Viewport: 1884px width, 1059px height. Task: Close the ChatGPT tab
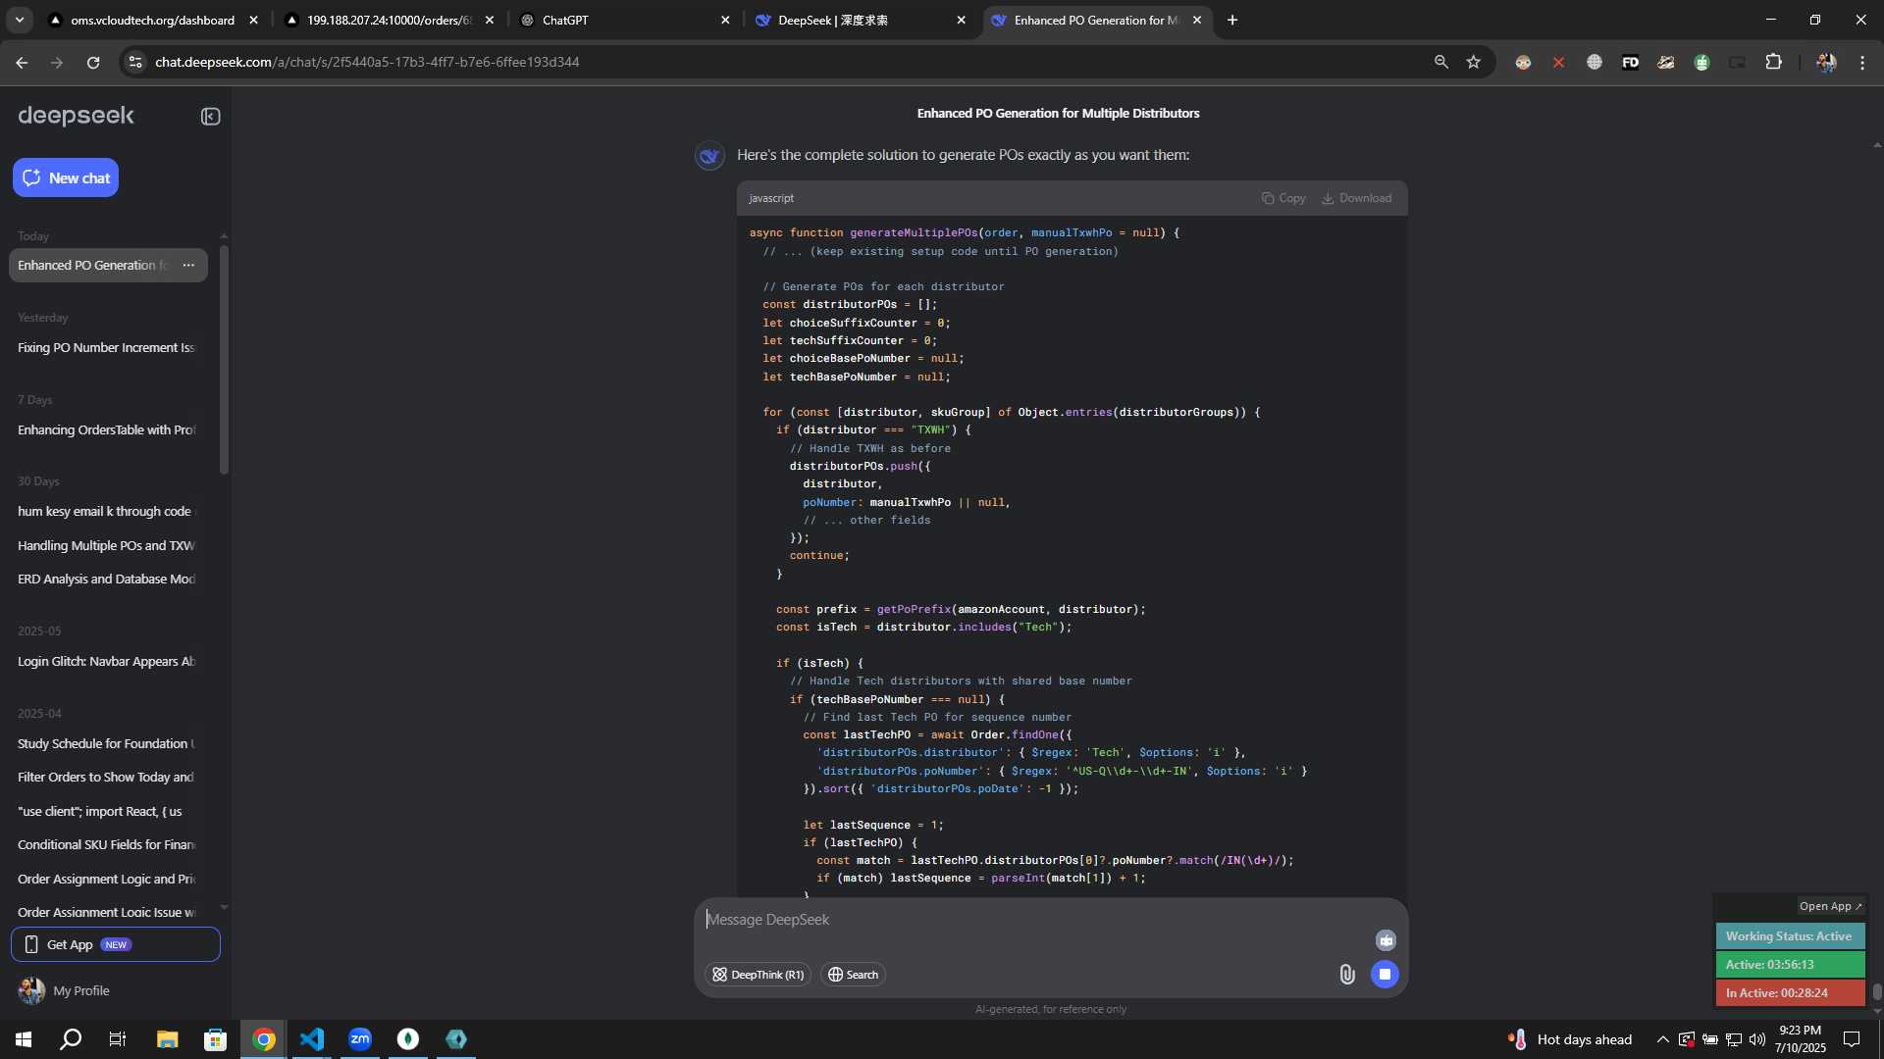tap(725, 20)
